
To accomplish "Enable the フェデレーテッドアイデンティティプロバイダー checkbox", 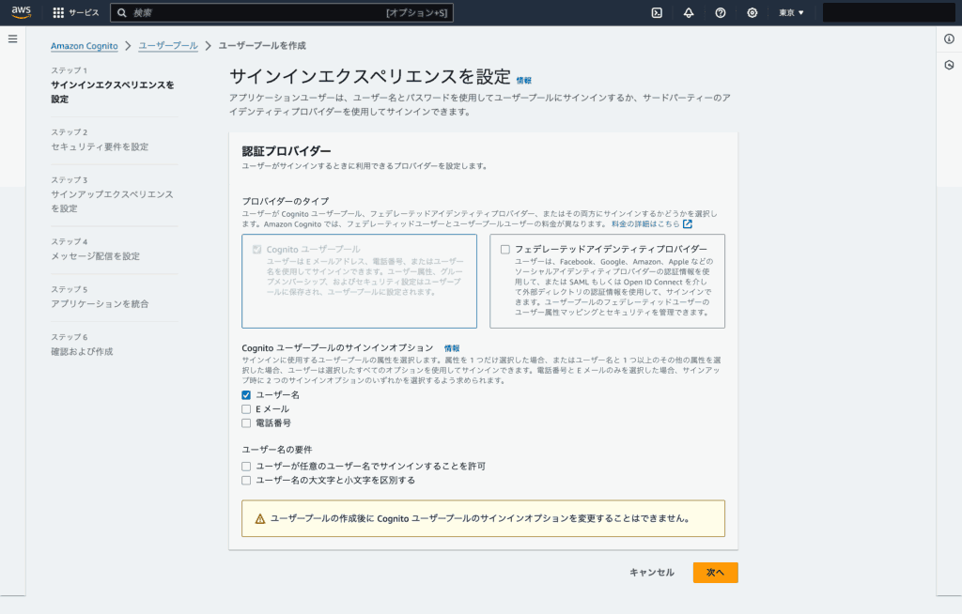I will pos(505,249).
